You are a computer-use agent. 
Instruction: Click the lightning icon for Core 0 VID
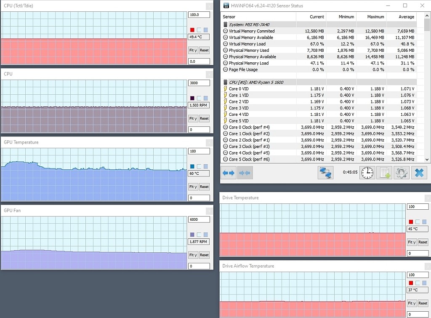click(226, 88)
